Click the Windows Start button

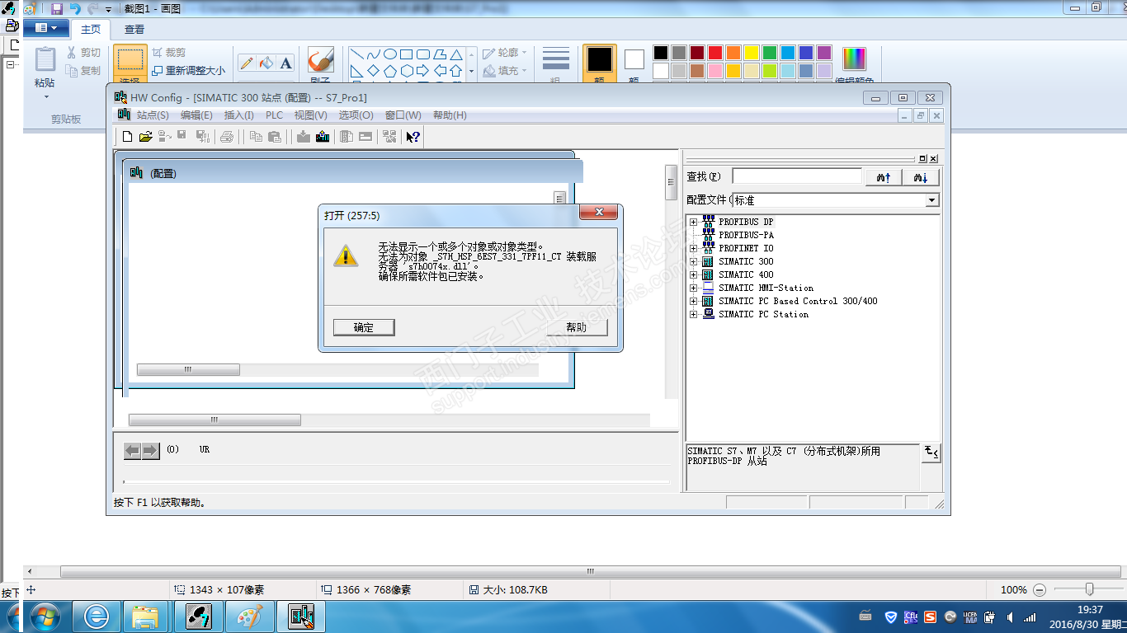coord(44,616)
